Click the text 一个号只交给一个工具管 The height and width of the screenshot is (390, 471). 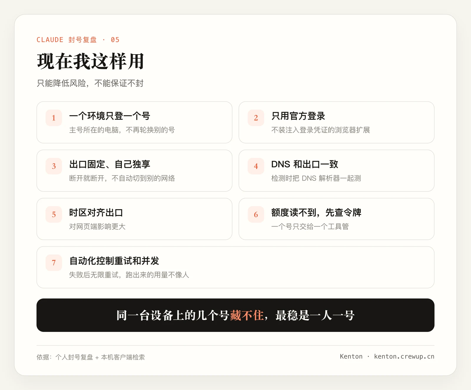point(310,227)
